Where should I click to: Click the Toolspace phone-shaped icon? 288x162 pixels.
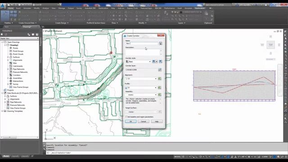pos(29,35)
